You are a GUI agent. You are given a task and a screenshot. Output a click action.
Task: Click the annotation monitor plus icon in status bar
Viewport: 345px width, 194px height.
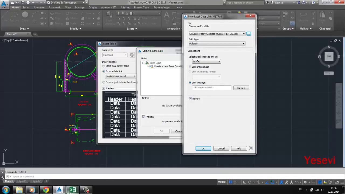coord(314,182)
